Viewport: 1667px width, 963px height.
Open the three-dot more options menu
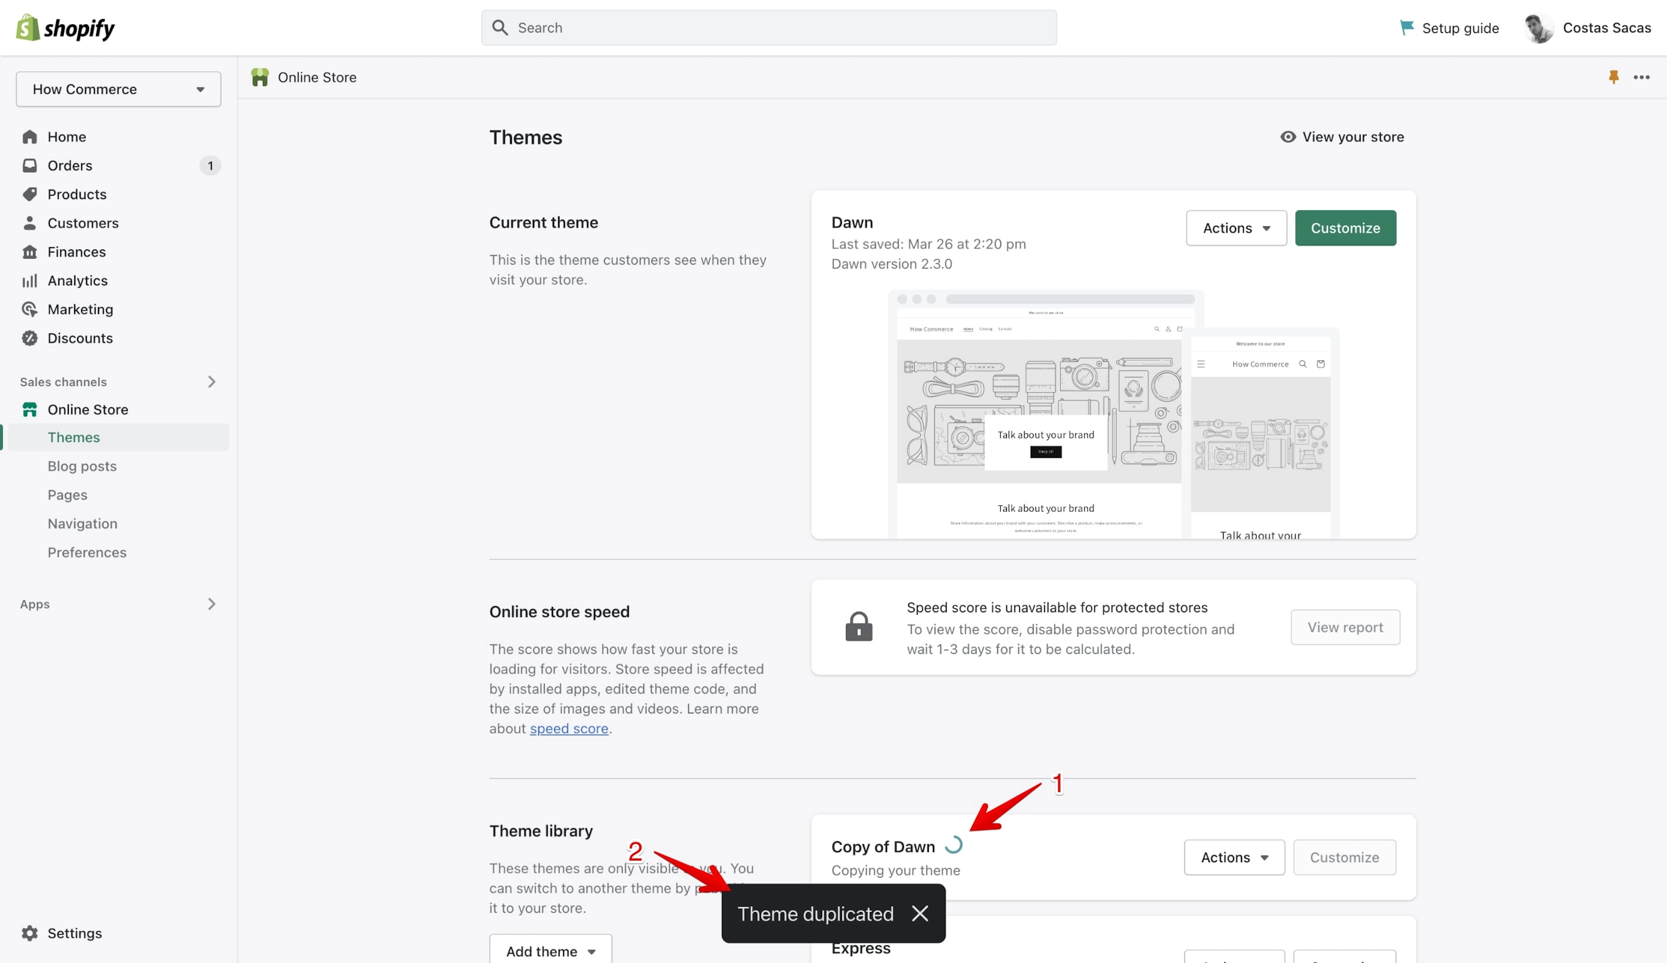click(x=1641, y=78)
